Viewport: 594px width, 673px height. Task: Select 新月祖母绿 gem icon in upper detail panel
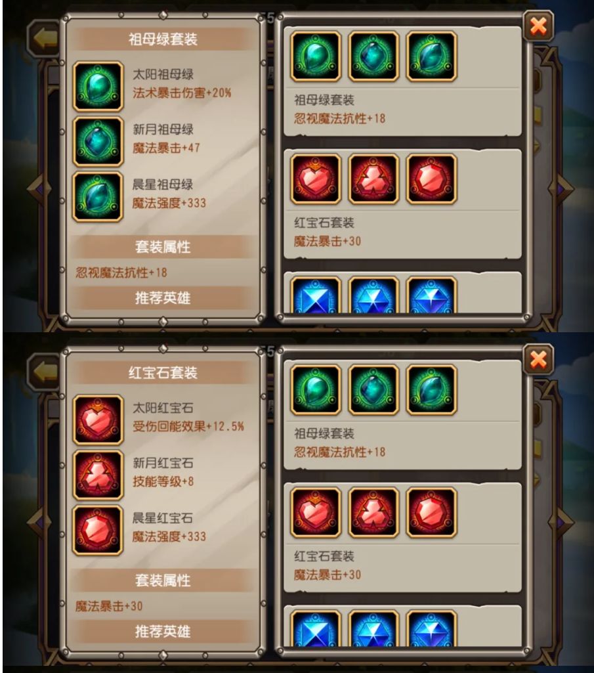98,141
